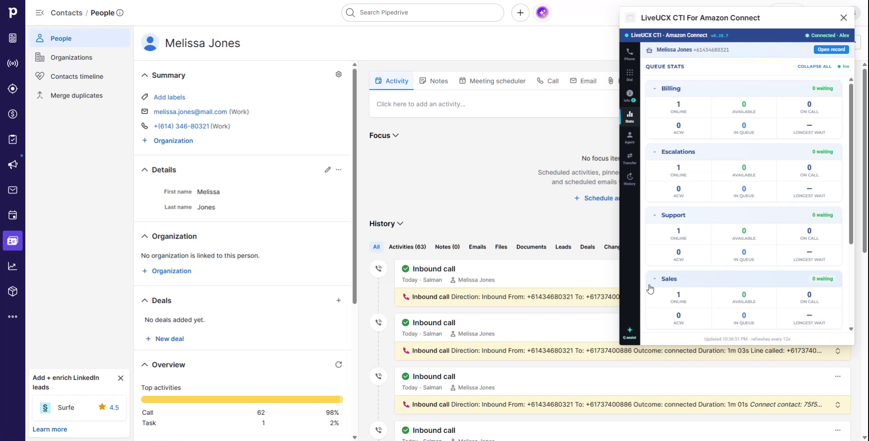Collapse the Details section
Screen dimensions: 869x441
(145, 170)
